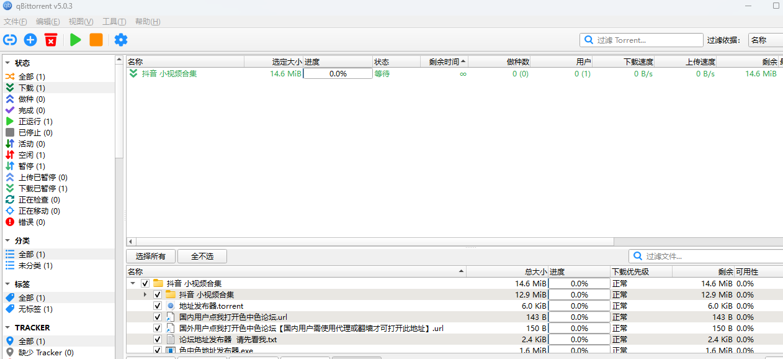Select the 正运行 (1) running filter icon
The image size is (783, 359).
10,121
